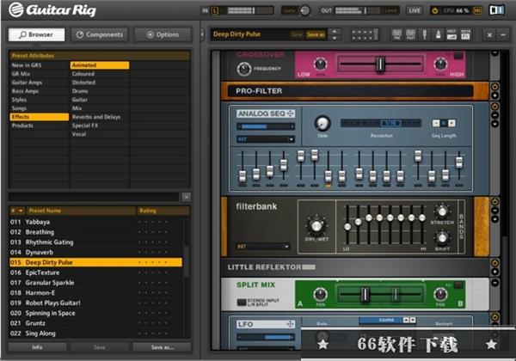Toggle the input L channel button
Screen dimensions: 516x361
click(214, 10)
